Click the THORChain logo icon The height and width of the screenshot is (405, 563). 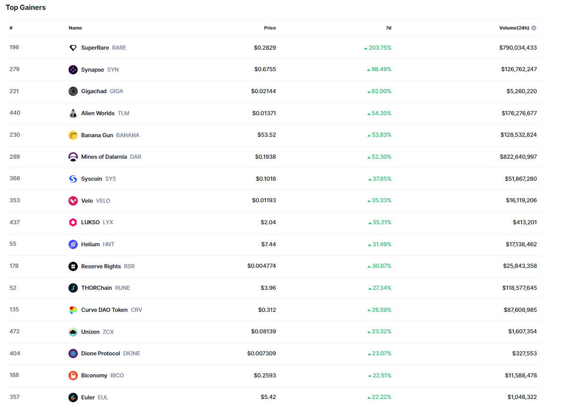point(73,288)
